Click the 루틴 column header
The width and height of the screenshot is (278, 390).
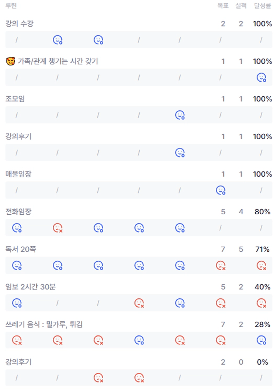11,6
